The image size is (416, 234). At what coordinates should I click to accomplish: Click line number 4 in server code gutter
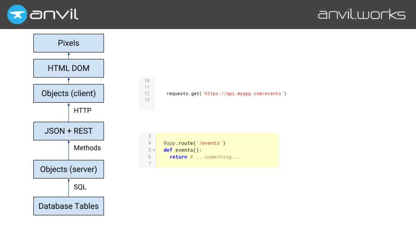(x=149, y=143)
